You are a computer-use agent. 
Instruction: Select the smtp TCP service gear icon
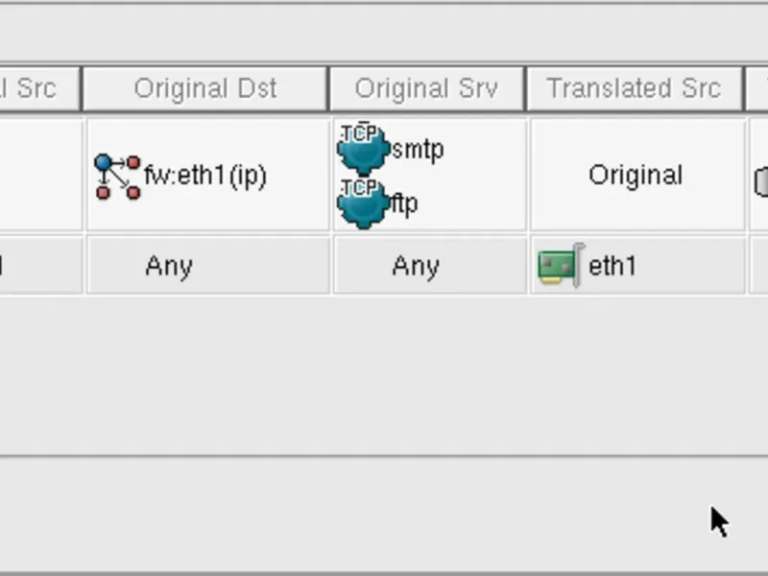[x=363, y=149]
